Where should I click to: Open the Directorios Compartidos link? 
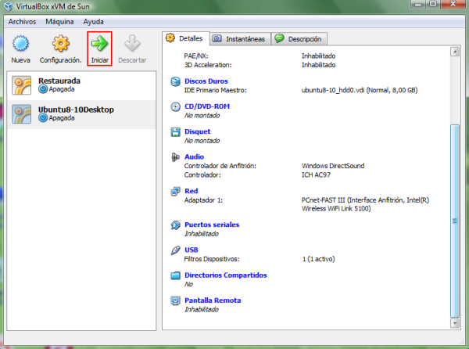(225, 275)
